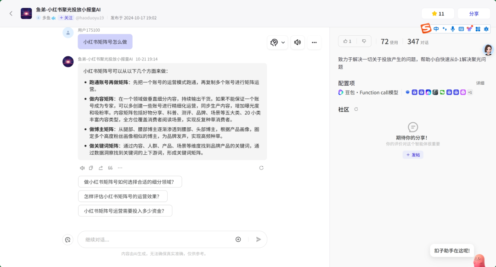This screenshot has width=496, height=267.
Task: Click the green WeChat plugin icon
Action: 442,93
